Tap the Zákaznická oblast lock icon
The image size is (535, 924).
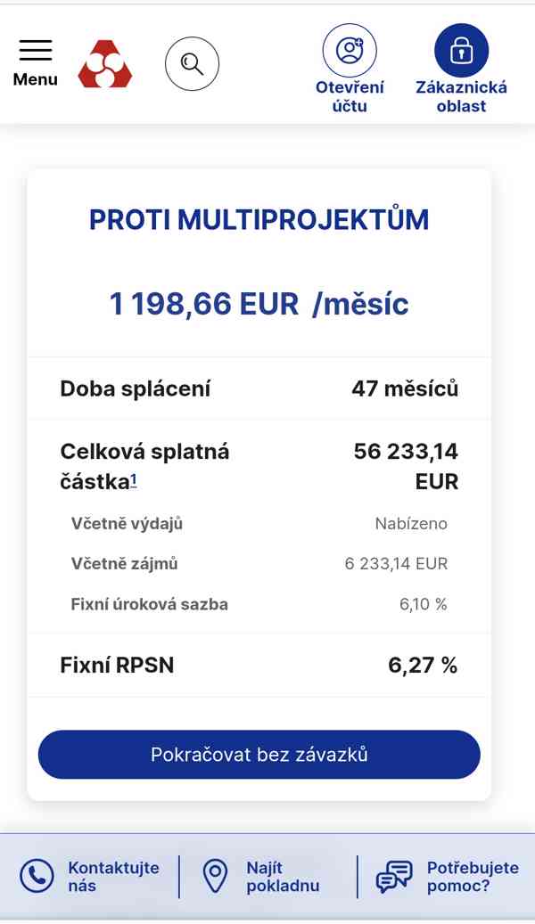(461, 50)
